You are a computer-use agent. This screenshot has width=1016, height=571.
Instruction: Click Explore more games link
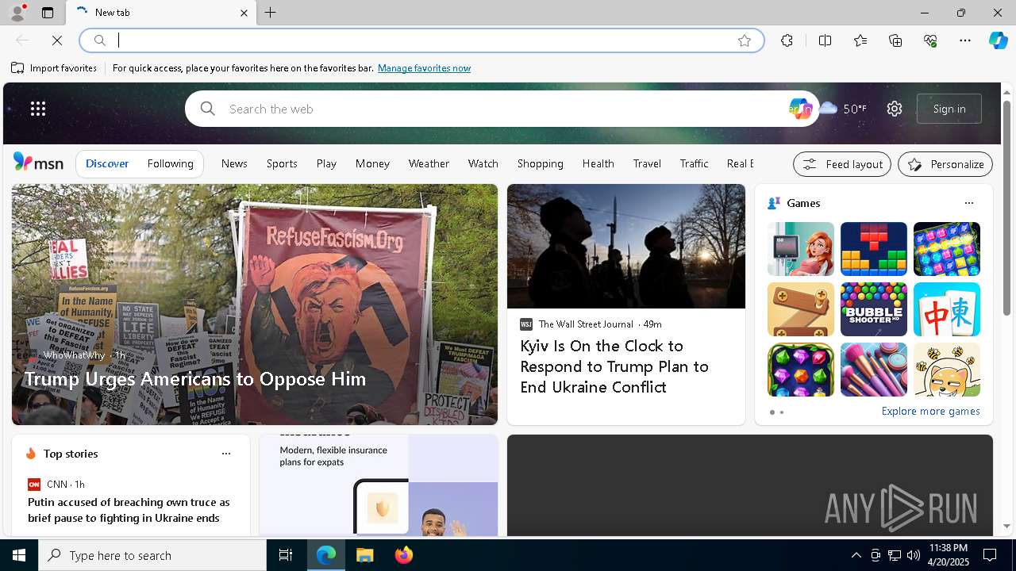(x=930, y=411)
